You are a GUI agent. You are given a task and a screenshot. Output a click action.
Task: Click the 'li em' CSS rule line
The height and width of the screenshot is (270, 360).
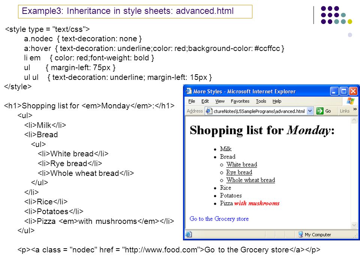click(89, 58)
